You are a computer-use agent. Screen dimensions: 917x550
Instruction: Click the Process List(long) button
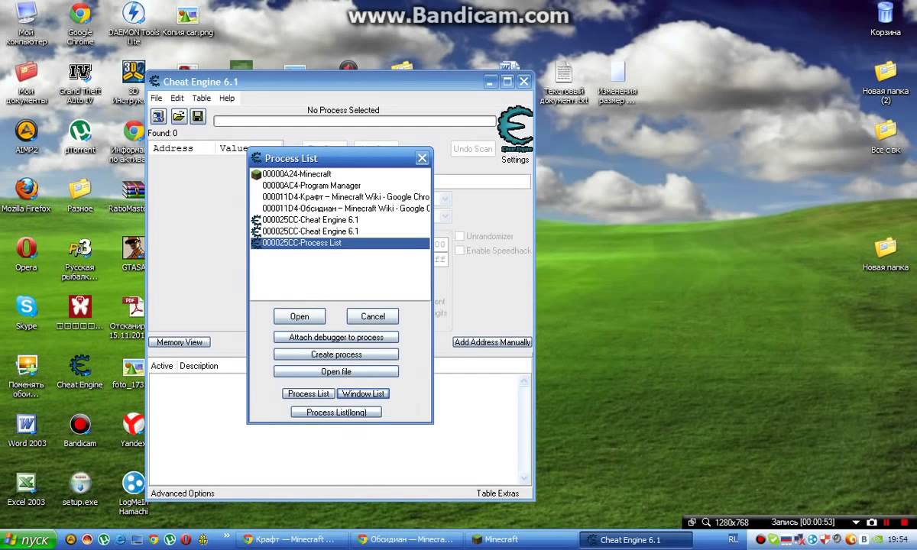click(336, 412)
